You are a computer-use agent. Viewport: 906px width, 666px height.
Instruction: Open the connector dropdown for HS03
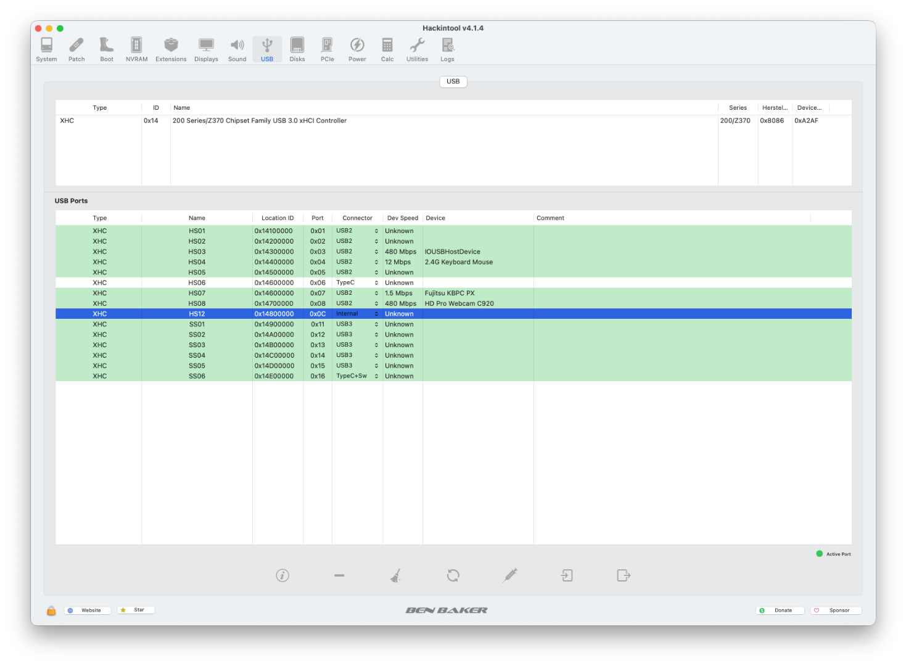coord(357,252)
